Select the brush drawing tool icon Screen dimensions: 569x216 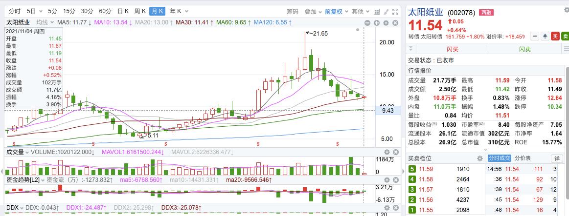tap(386, 12)
